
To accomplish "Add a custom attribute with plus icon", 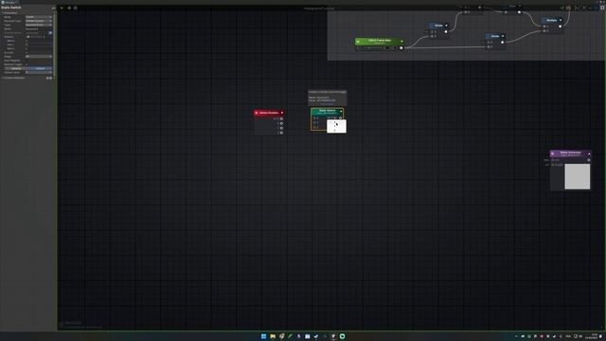I will tap(47, 78).
